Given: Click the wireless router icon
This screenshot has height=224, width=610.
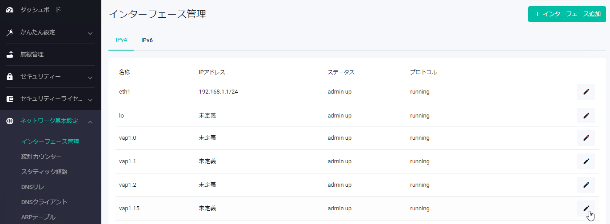Looking at the screenshot, I should coord(10,55).
